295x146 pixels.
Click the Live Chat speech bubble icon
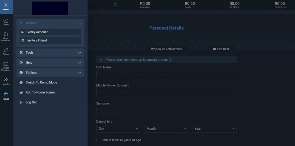214,49
